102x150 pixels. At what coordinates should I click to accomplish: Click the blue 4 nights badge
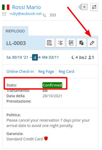coord(35,57)
